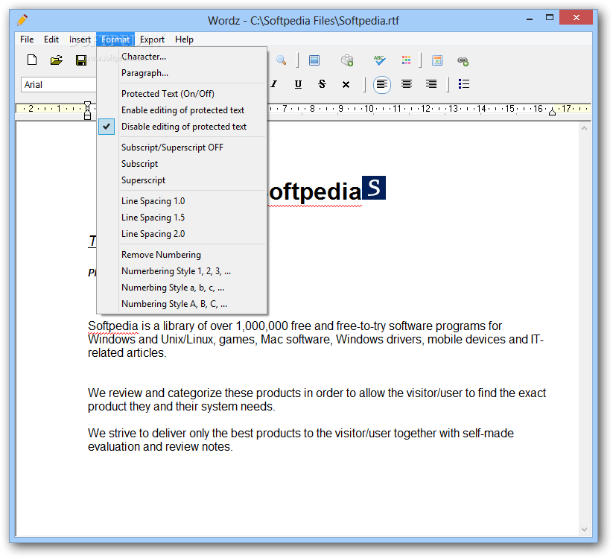
Task: Click the ruler at the 10 mark
Action: tap(369, 108)
